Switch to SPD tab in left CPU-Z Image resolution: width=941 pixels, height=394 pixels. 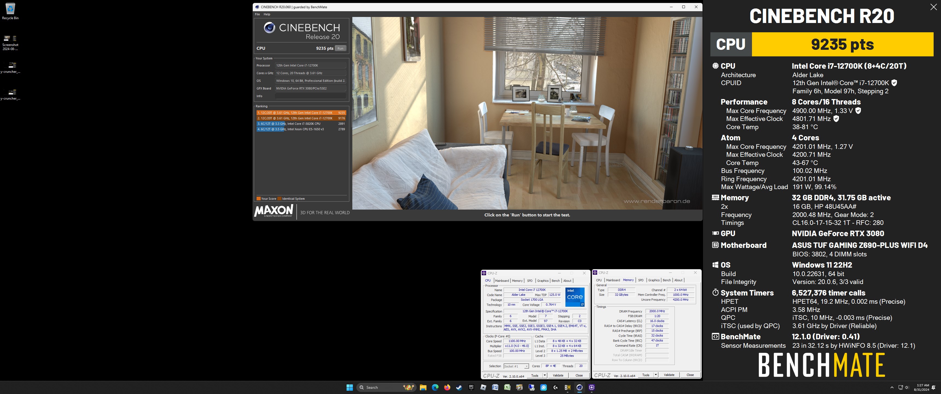click(x=530, y=281)
